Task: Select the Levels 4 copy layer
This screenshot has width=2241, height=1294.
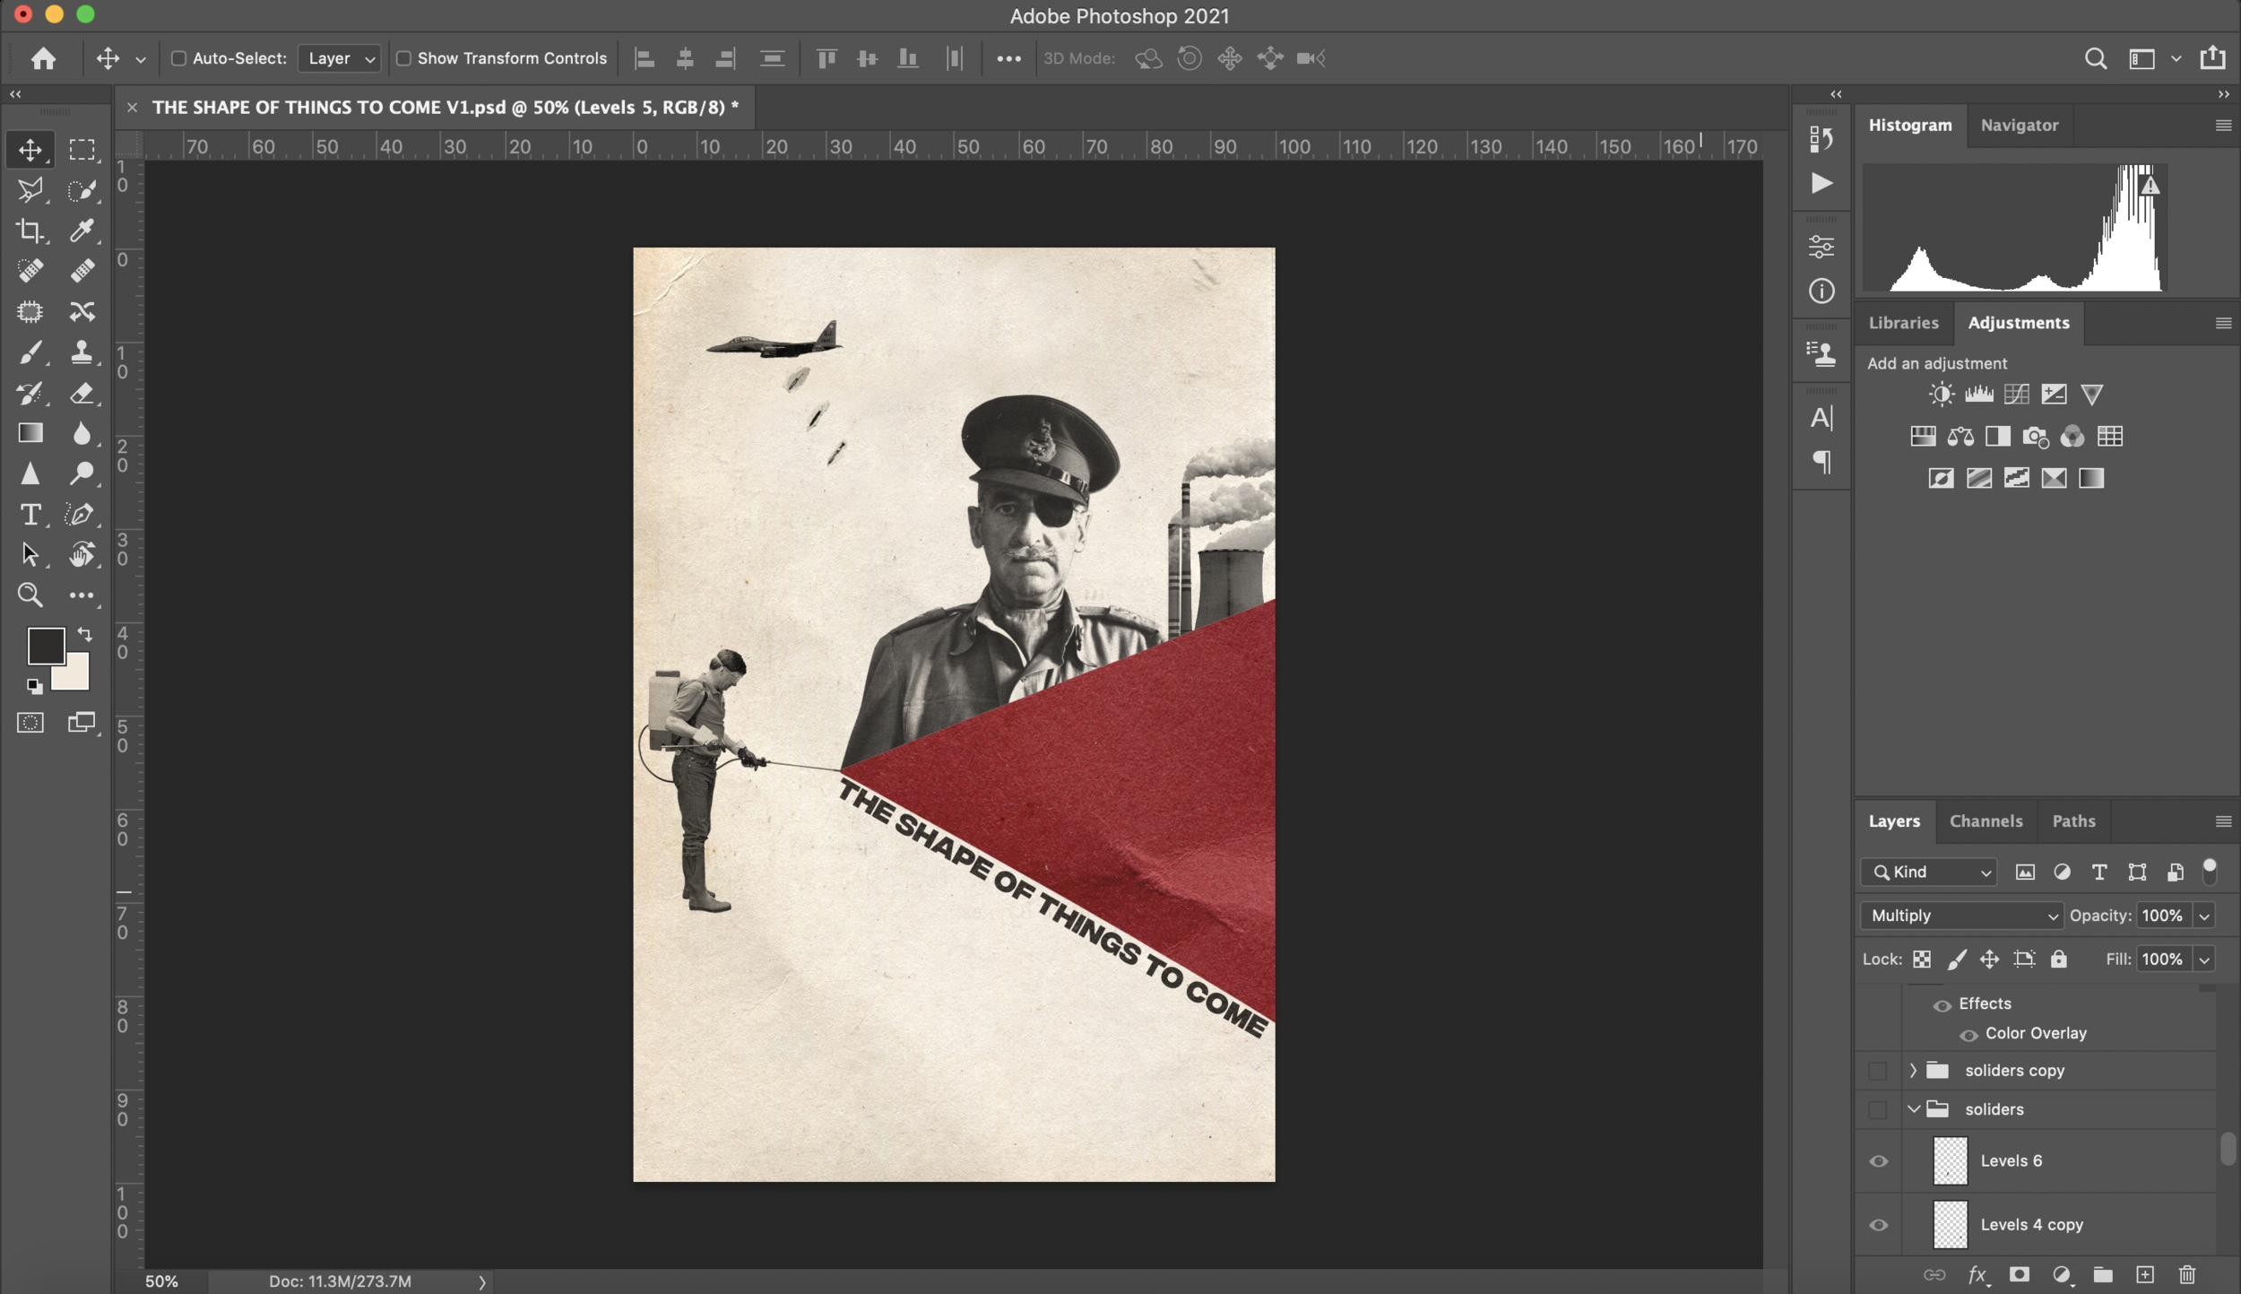Action: (2031, 1225)
